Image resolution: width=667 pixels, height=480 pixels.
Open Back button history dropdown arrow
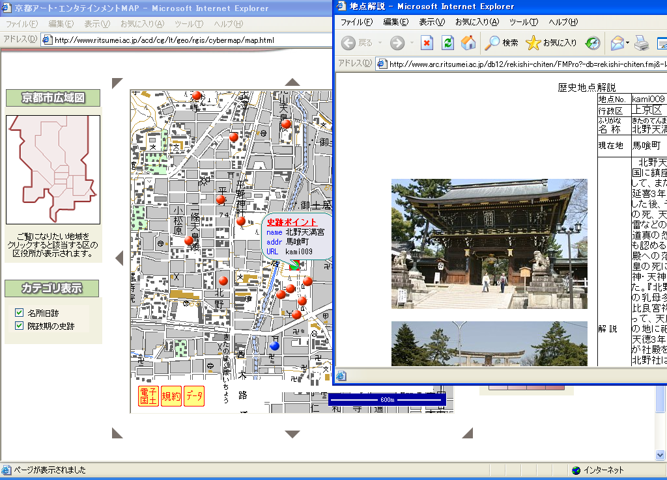[x=380, y=43]
